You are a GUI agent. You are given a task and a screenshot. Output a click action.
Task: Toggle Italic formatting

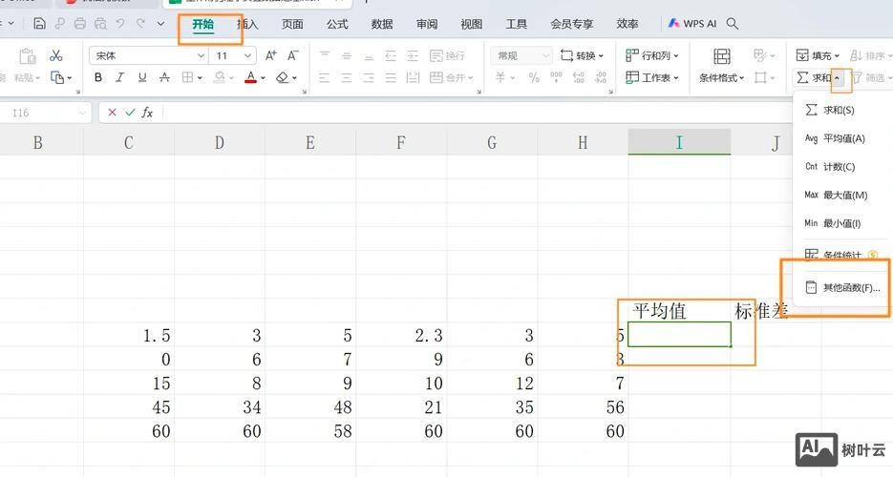click(119, 77)
